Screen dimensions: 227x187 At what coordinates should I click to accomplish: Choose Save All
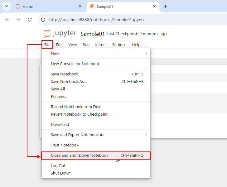[x=96, y=89]
